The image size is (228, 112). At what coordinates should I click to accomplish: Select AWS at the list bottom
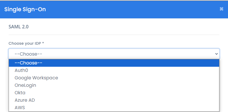coord(114,107)
